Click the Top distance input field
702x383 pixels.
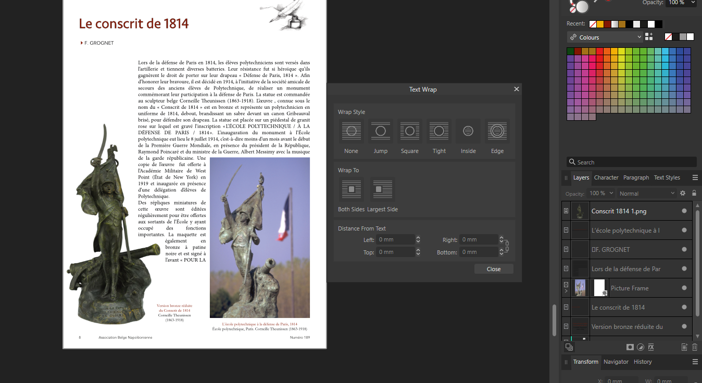coord(396,252)
